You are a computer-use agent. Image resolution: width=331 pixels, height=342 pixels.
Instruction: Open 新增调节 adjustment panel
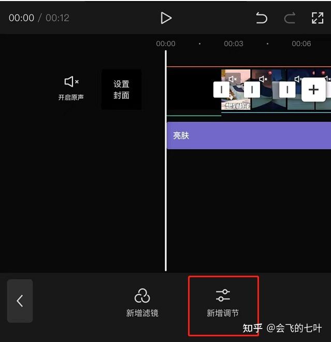click(x=223, y=303)
